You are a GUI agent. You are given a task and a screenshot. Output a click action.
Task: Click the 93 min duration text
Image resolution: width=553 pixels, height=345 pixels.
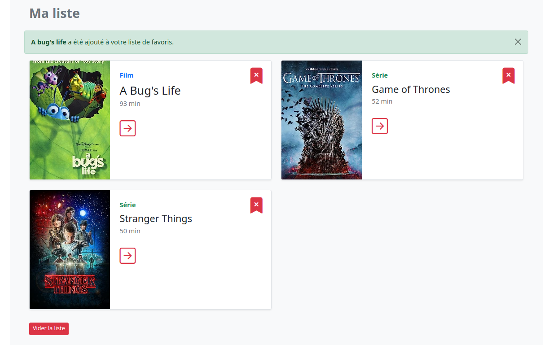pos(130,104)
